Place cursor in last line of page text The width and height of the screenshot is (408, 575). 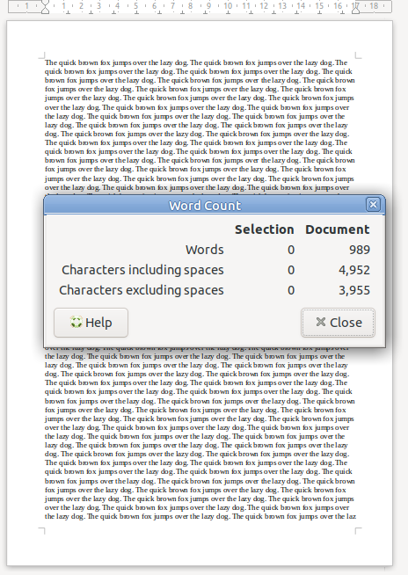[x=200, y=516]
